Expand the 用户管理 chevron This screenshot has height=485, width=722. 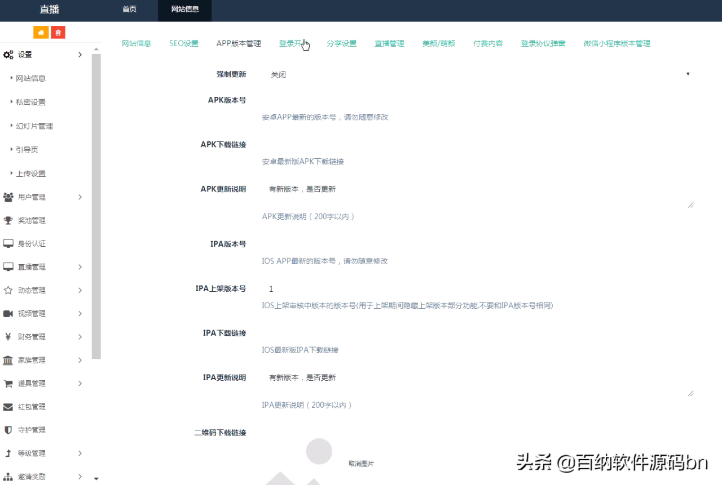point(80,197)
